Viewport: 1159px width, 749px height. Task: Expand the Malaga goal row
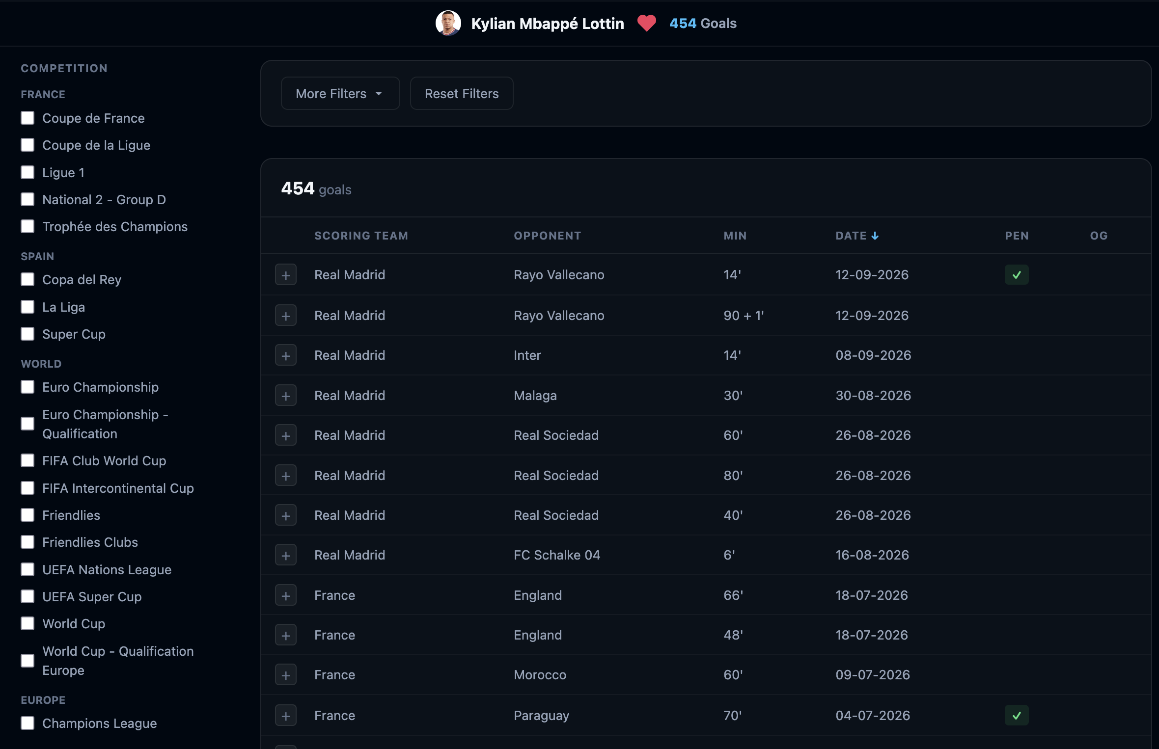(286, 396)
